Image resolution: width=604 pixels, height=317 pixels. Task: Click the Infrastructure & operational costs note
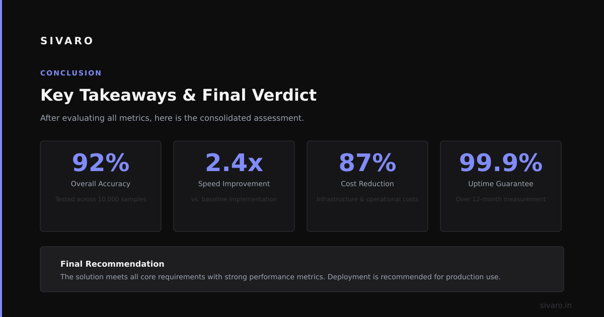367,199
